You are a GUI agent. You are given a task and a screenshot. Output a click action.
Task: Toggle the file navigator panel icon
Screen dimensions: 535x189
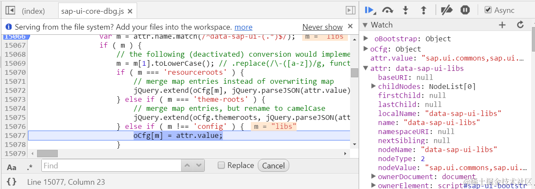10,10
